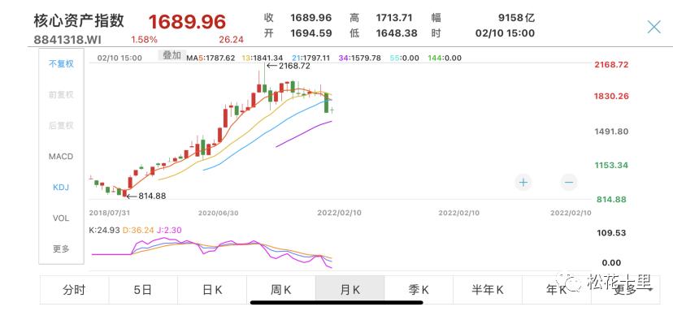Image resolution: width=673 pixels, height=311 pixels.
Task: Select the 月K tab
Action: (x=350, y=290)
